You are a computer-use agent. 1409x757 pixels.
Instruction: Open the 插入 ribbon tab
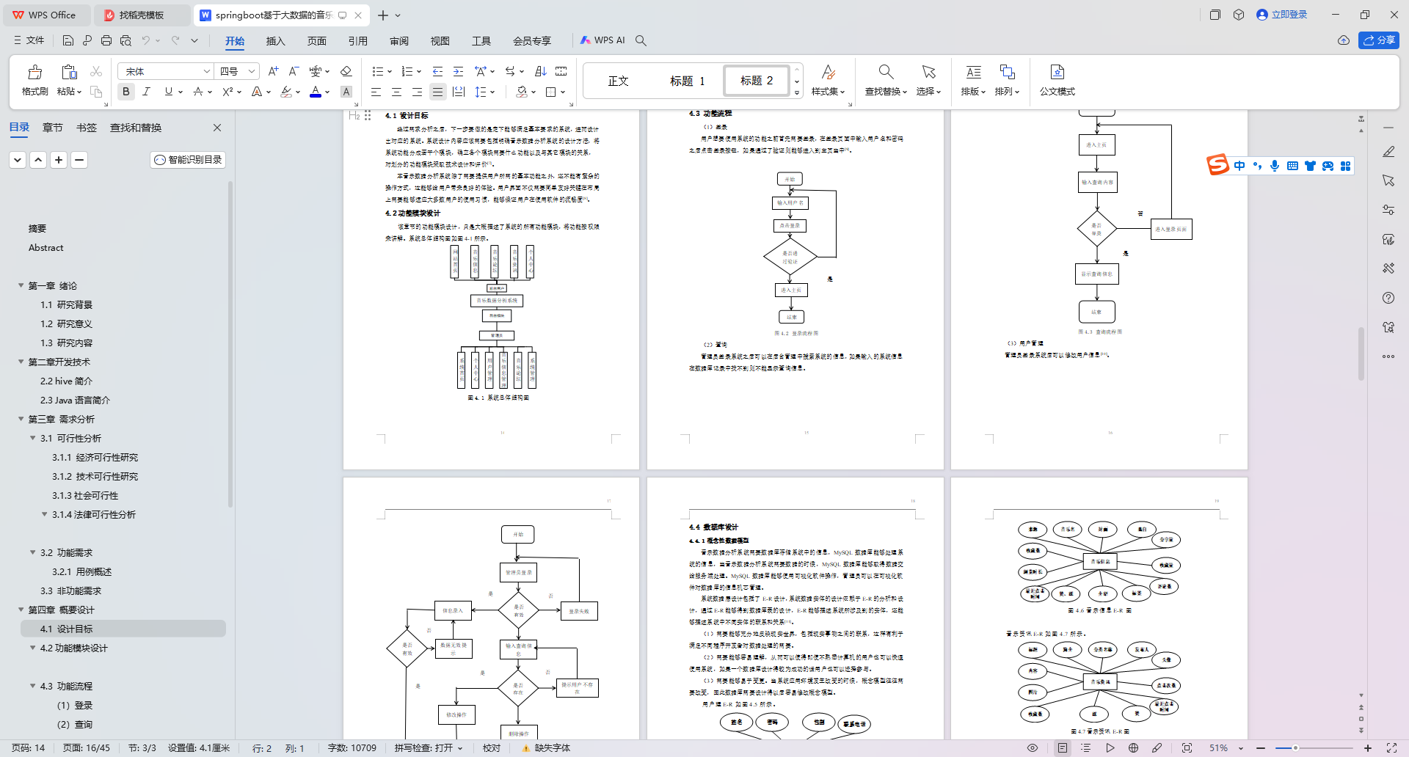coord(275,40)
